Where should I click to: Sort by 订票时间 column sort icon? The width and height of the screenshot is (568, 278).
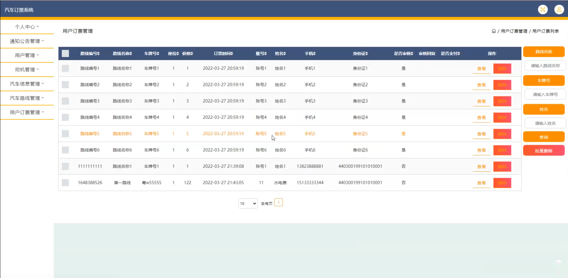pyautogui.click(x=232, y=54)
